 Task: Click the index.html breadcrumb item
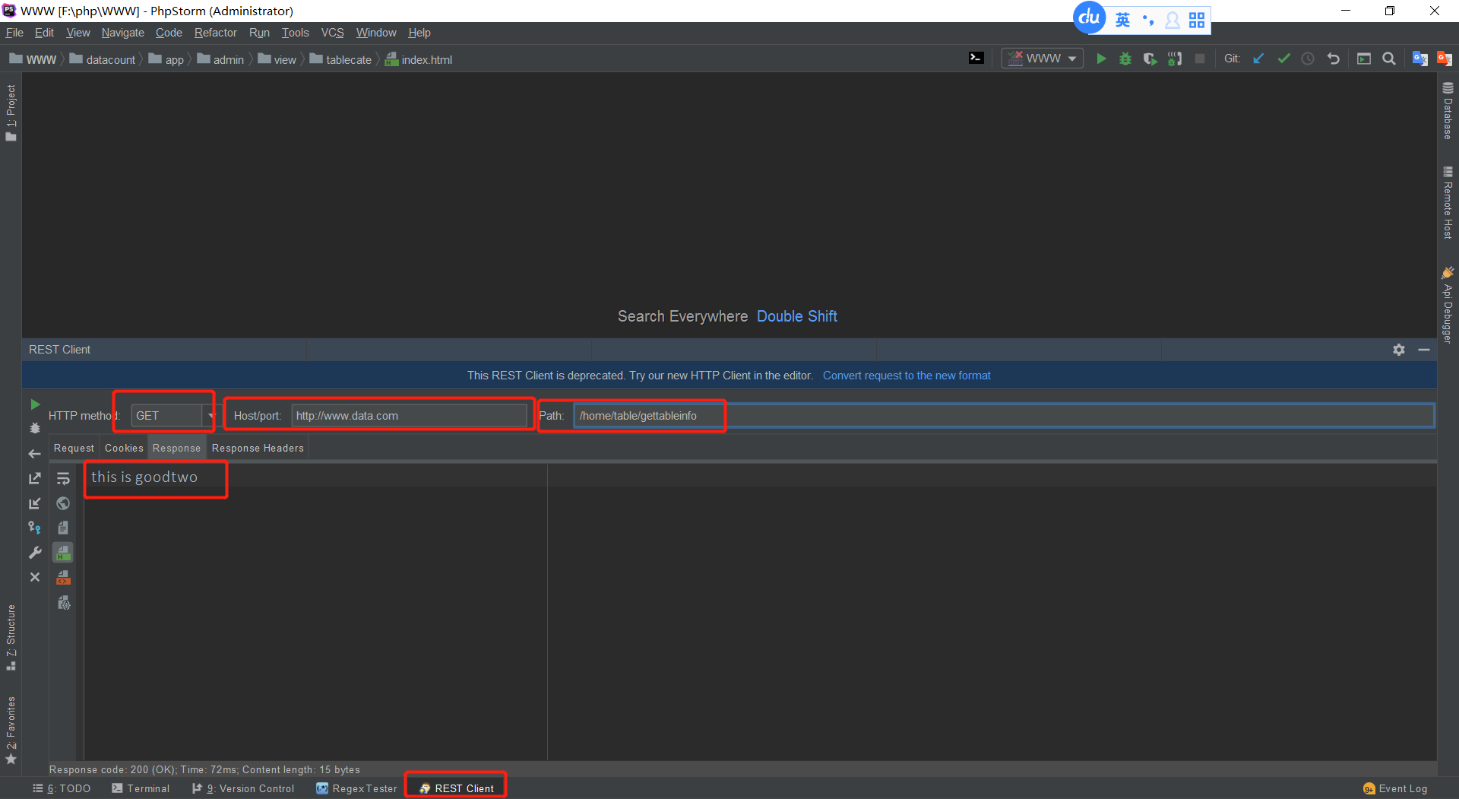click(419, 59)
